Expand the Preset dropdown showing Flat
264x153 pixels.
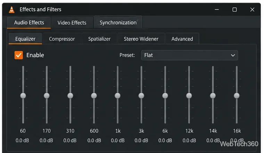click(x=190, y=55)
